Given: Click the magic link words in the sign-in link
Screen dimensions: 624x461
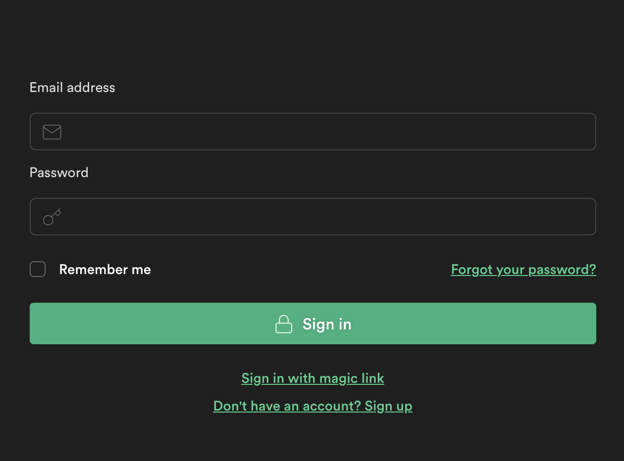Looking at the screenshot, I should click(x=352, y=378).
